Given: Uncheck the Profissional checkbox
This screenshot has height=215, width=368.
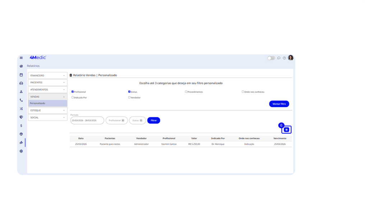Looking at the screenshot, I should point(73,92).
